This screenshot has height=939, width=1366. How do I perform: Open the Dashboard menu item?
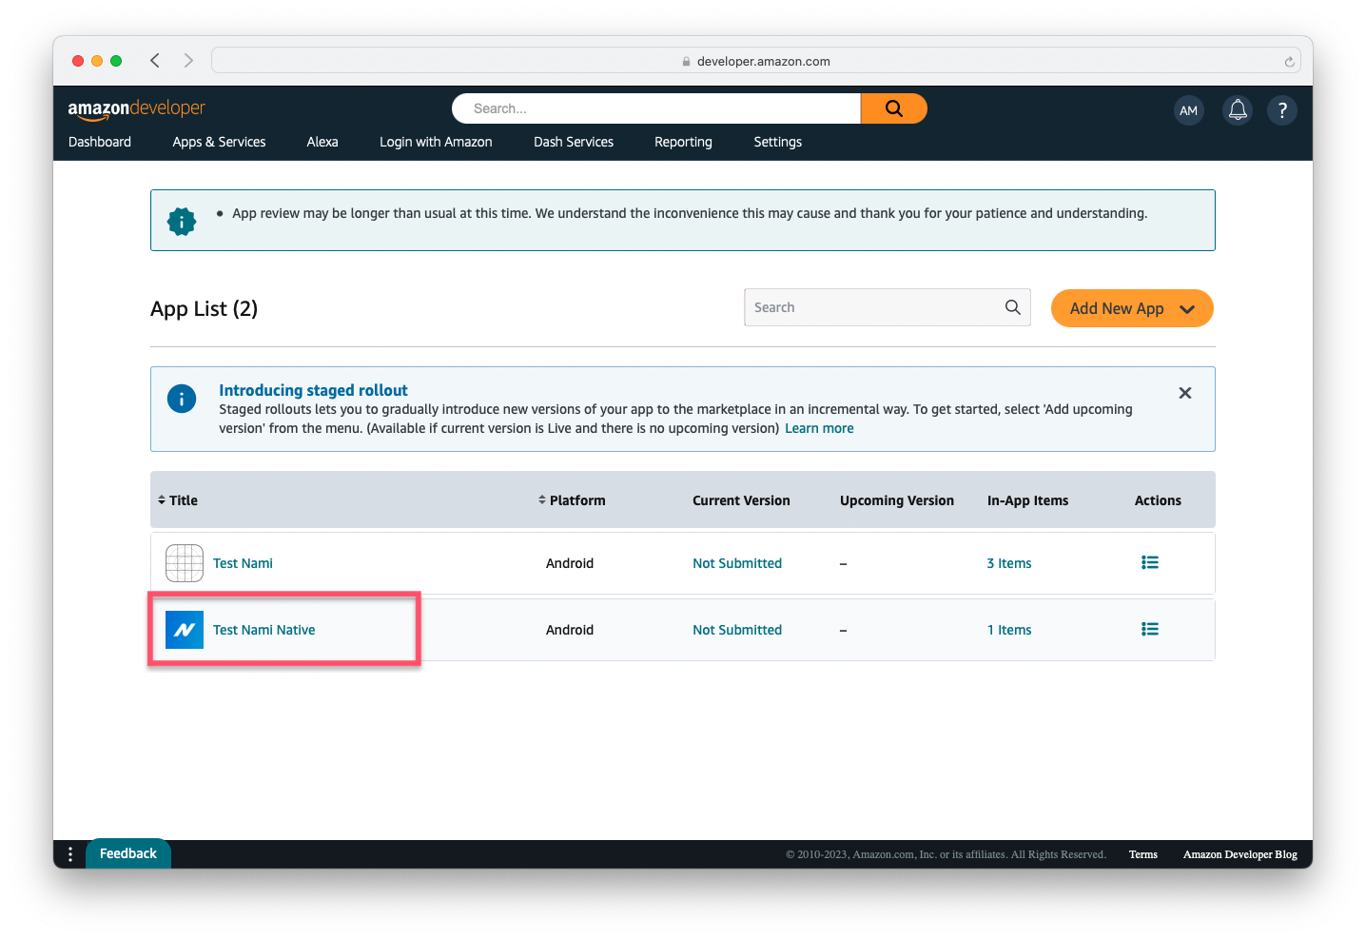pyautogui.click(x=100, y=142)
